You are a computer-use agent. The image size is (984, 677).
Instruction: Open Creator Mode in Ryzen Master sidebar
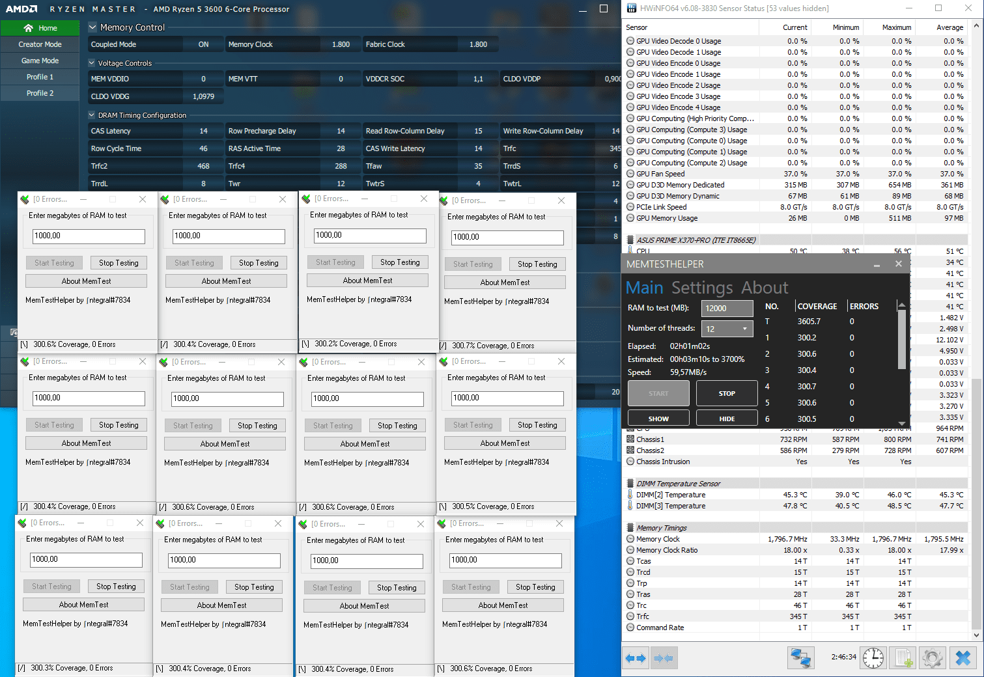pos(40,44)
